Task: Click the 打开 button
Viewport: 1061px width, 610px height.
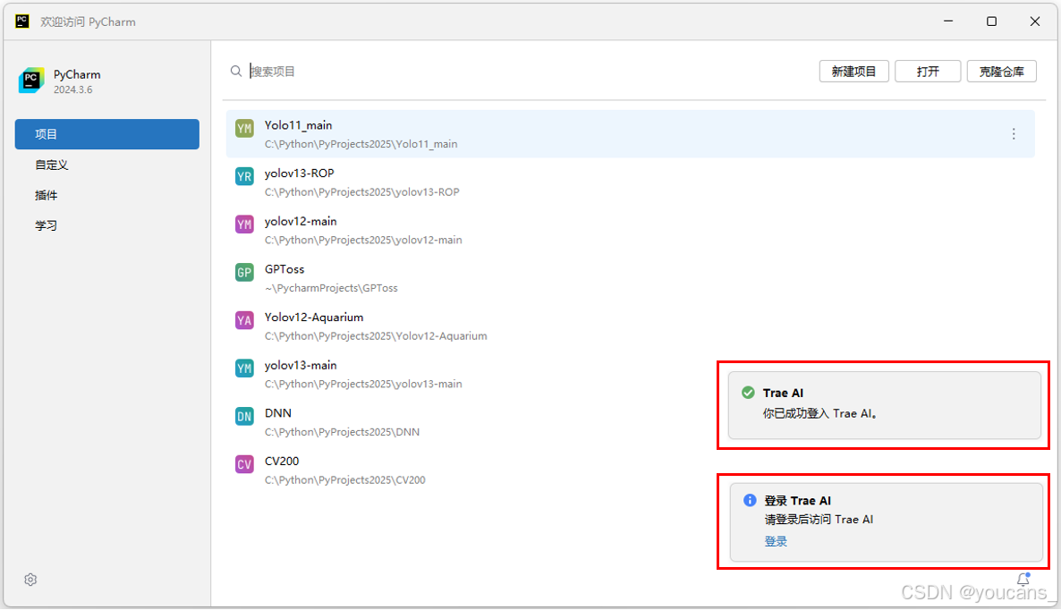Action: (928, 71)
